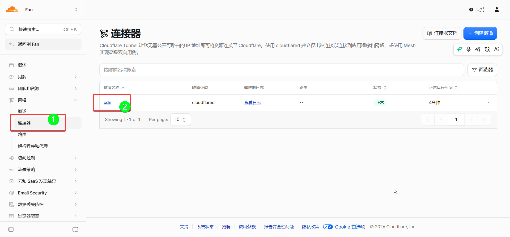The height and width of the screenshot is (237, 510).
Task: Go to next page of results
Action: click(x=471, y=120)
